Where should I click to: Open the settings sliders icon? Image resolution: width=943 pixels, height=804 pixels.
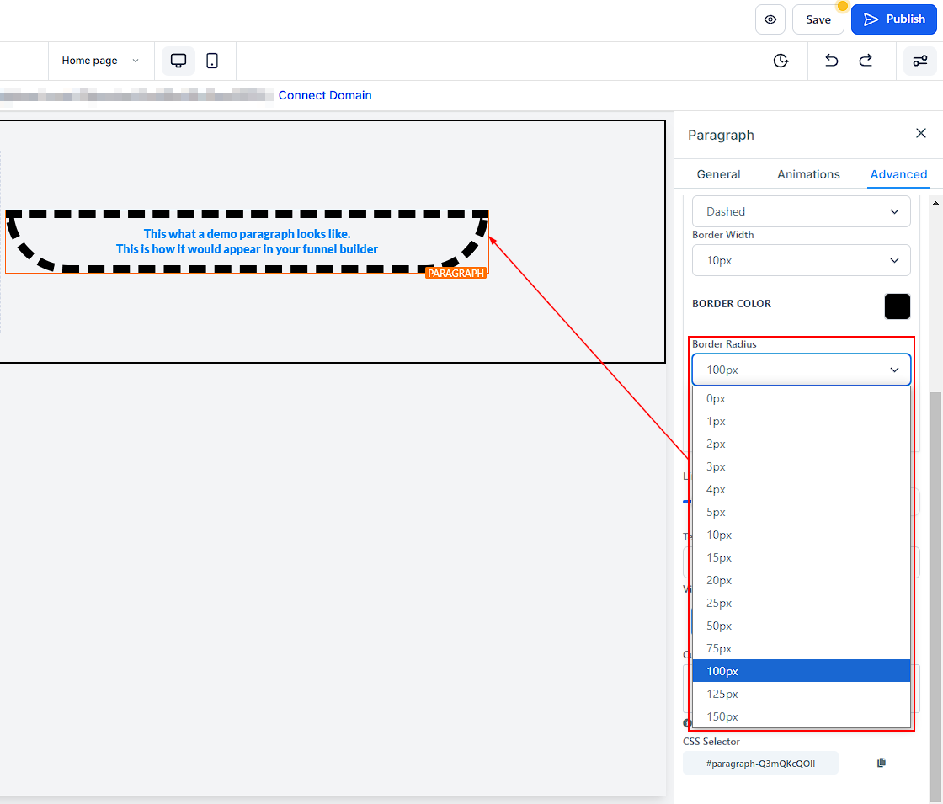919,61
